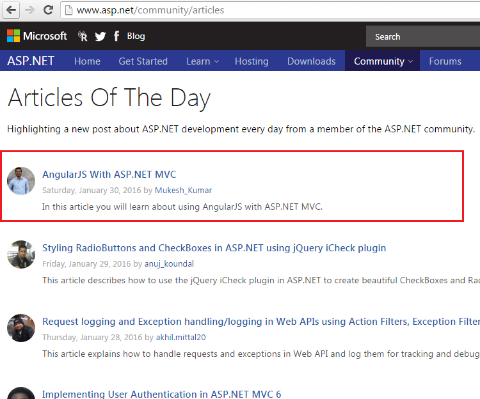Click the browser Back arrow button

(x=12, y=10)
